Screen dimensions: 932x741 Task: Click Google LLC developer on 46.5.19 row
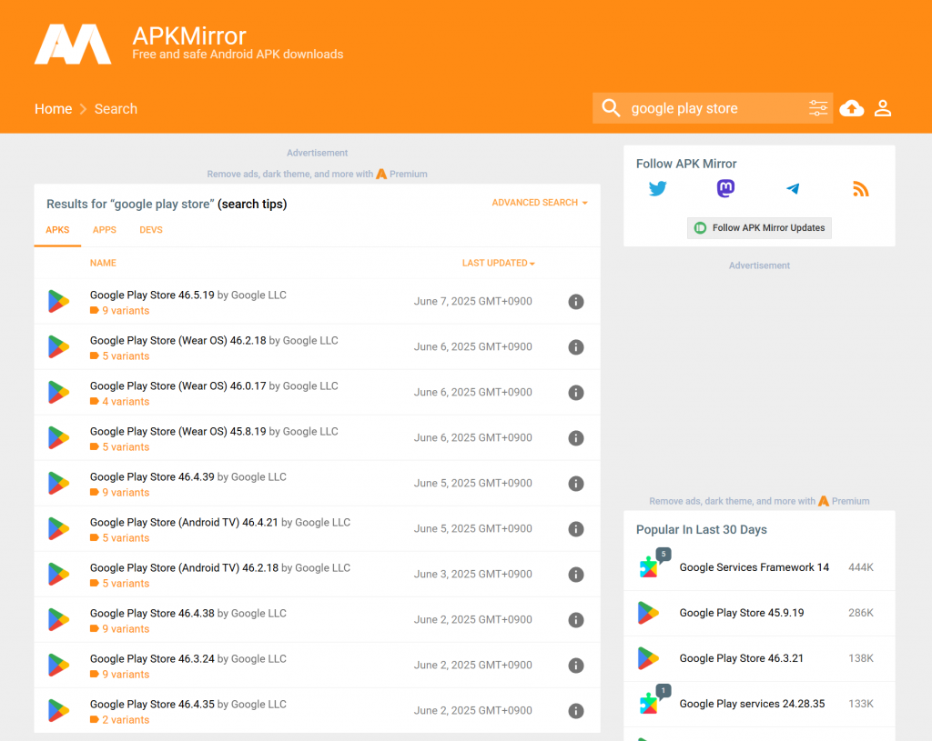coord(258,295)
